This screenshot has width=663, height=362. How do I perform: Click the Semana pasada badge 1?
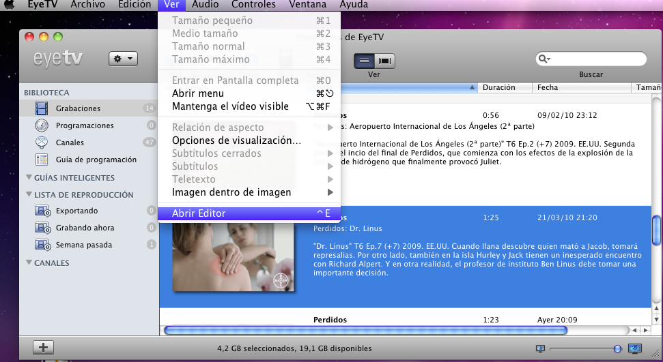tap(151, 245)
